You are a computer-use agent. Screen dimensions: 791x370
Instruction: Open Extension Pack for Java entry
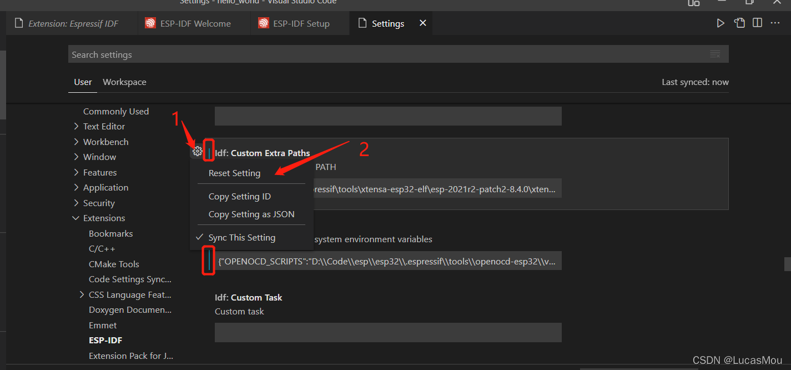131,356
